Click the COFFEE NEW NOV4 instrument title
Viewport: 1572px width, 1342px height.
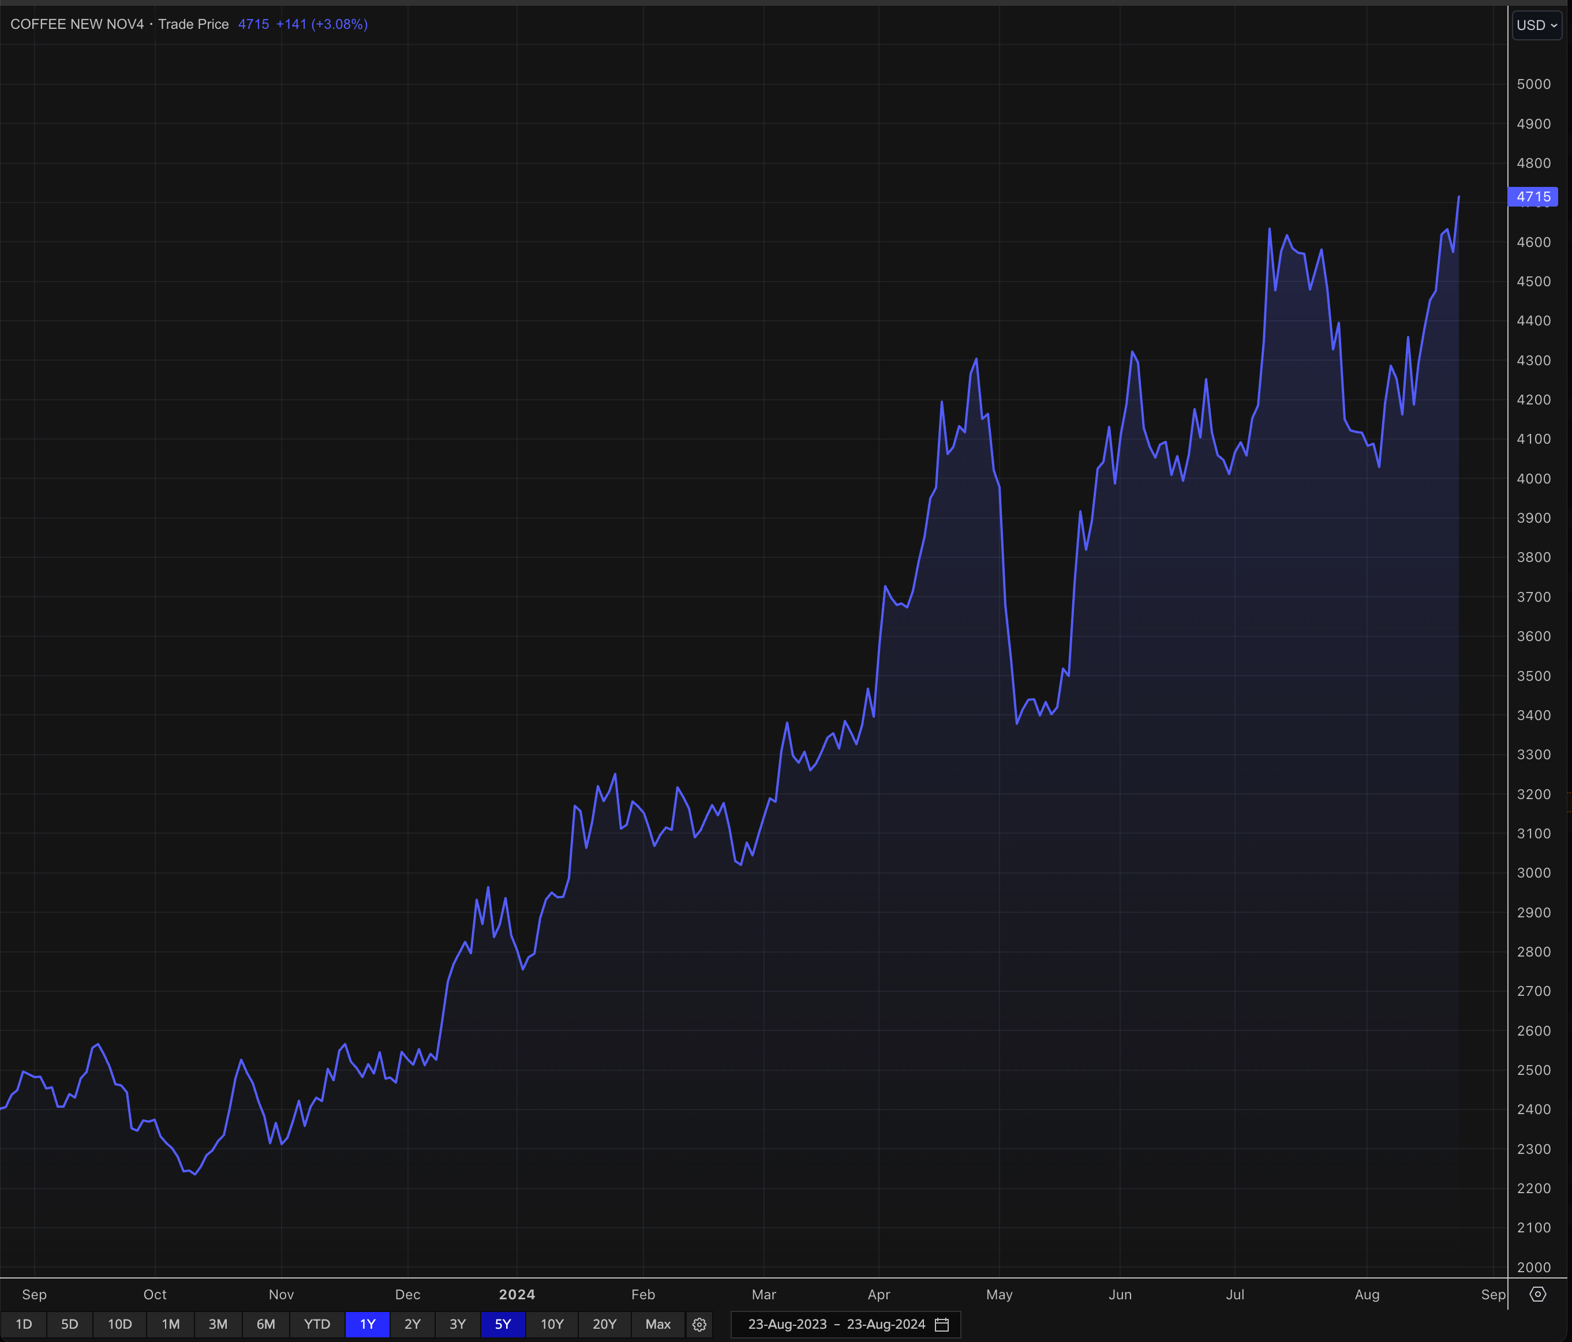point(77,24)
